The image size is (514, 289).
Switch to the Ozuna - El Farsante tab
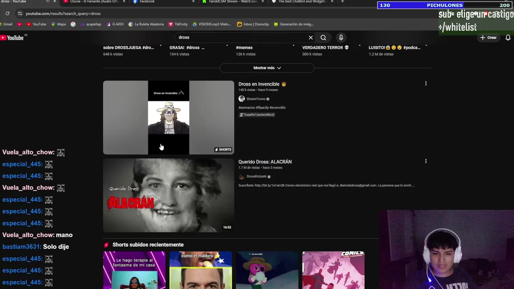[94, 2]
